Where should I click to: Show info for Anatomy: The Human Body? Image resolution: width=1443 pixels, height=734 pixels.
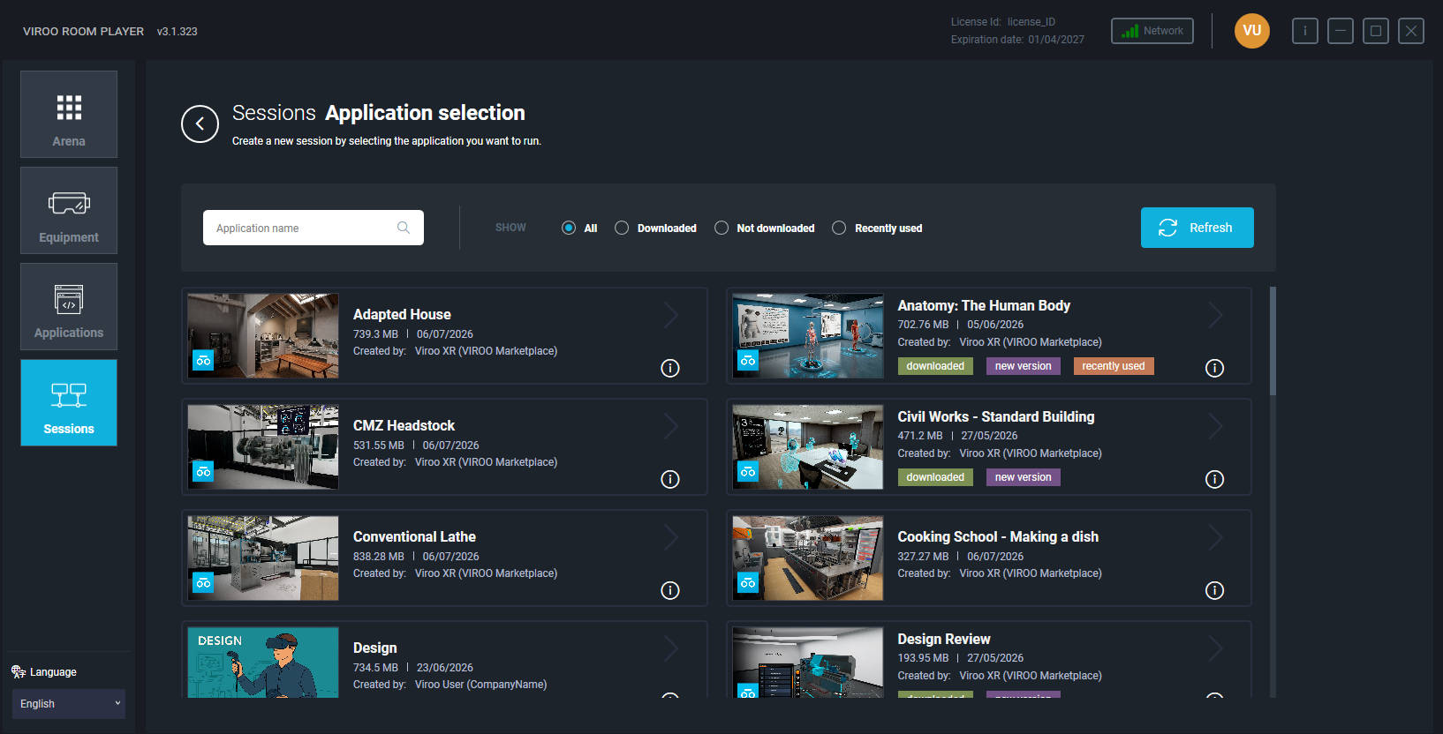pos(1214,368)
